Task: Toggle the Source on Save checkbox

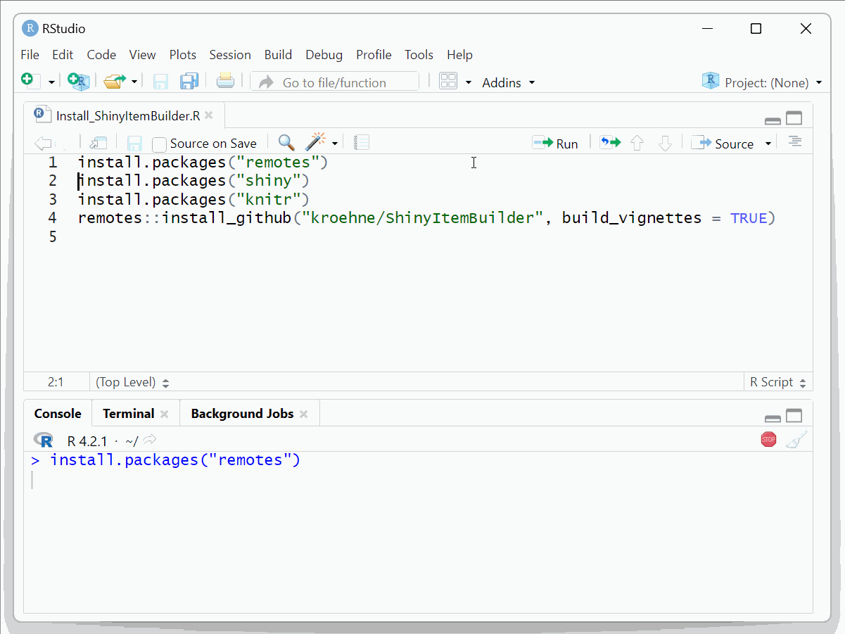Action: 160,144
